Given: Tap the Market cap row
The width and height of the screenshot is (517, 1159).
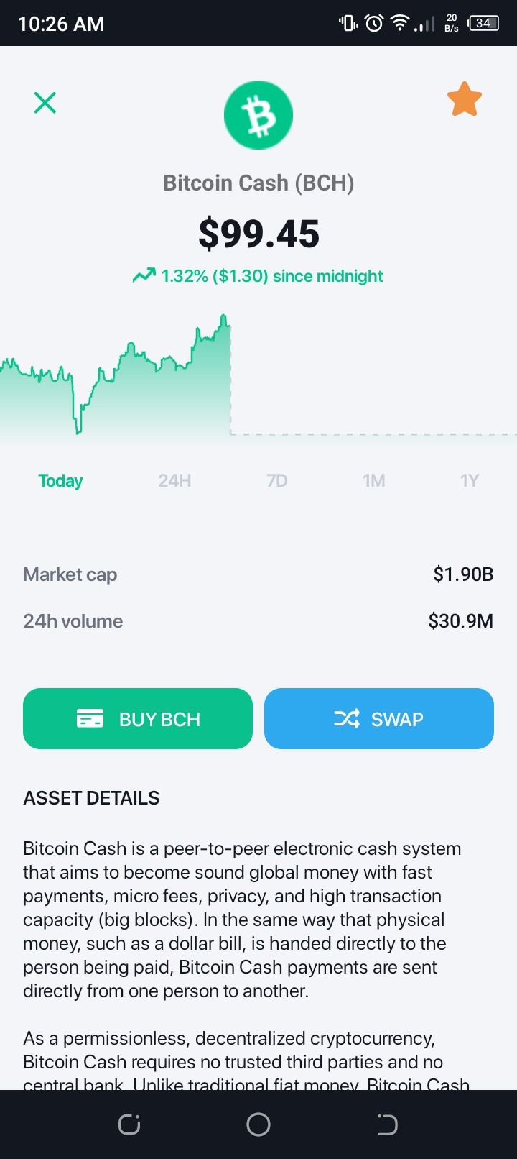Looking at the screenshot, I should tap(258, 574).
